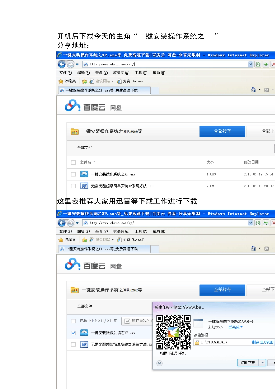Click 转存至我的百度 button in lower page
The image size is (275, 389).
[x=137, y=321]
